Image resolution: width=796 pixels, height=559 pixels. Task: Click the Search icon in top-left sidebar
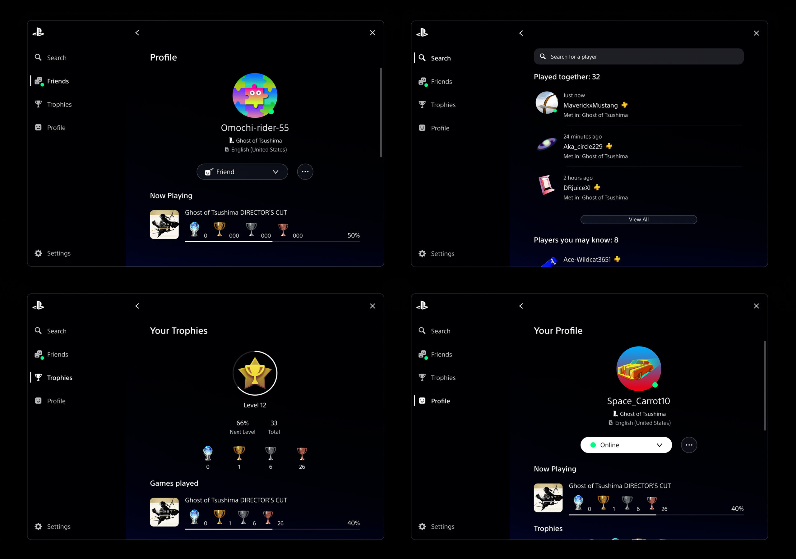coord(38,57)
